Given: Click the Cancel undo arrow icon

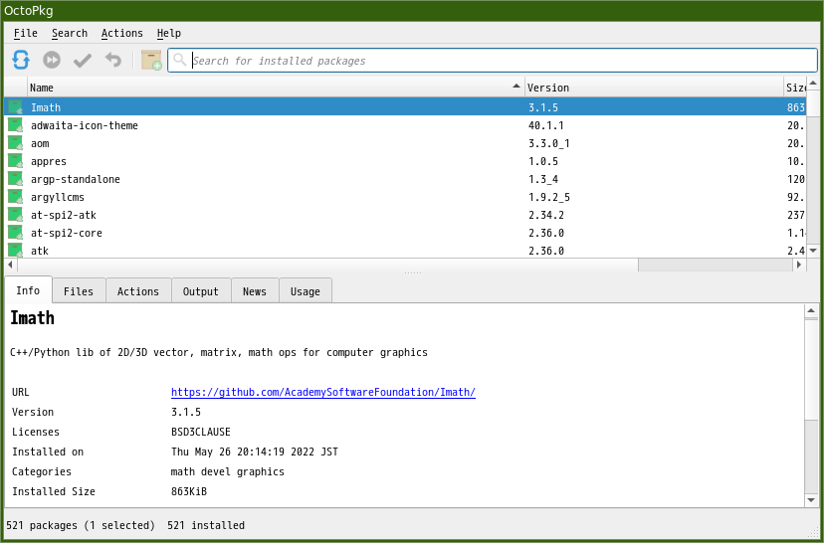Looking at the screenshot, I should (113, 60).
